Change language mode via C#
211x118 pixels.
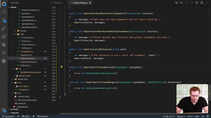tap(202, 117)
